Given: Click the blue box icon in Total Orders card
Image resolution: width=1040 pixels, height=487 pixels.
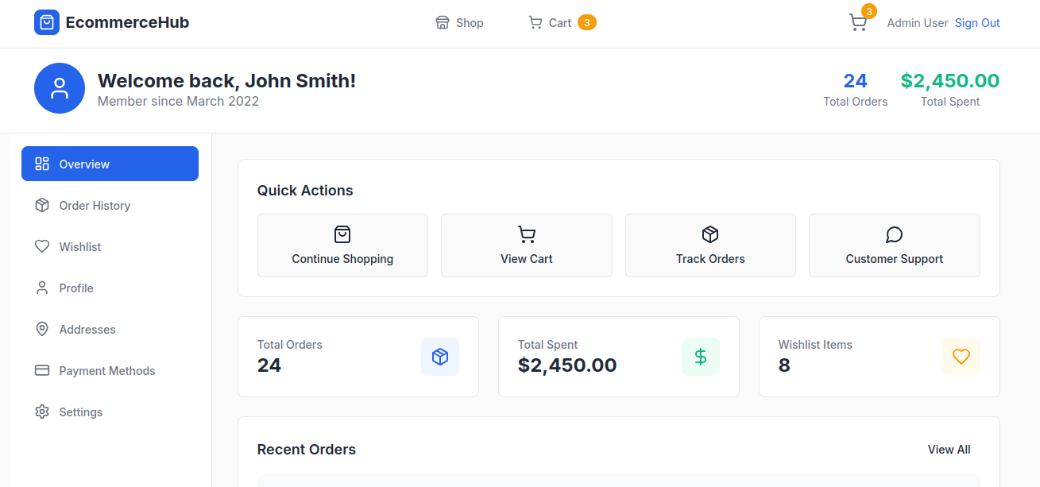Looking at the screenshot, I should (x=440, y=357).
